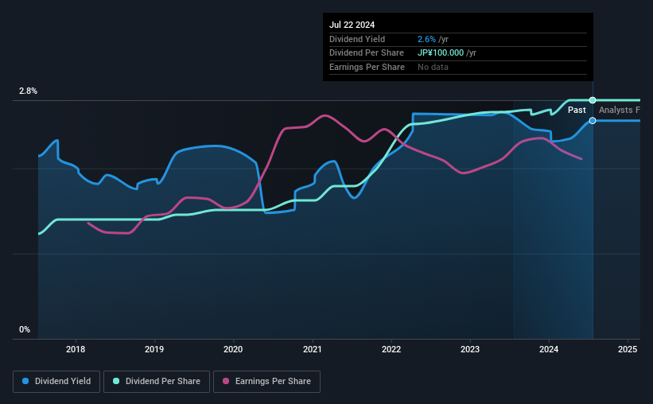Select the teal Dividend Per Share data point marker
Screen dimensions: 653x404
pyautogui.click(x=593, y=100)
